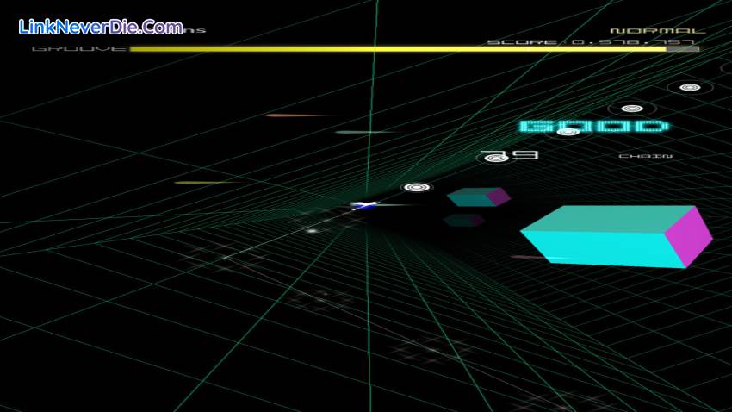Click the ring target just above 5000 popup
The width and height of the screenshot is (732, 412).
tap(631, 109)
